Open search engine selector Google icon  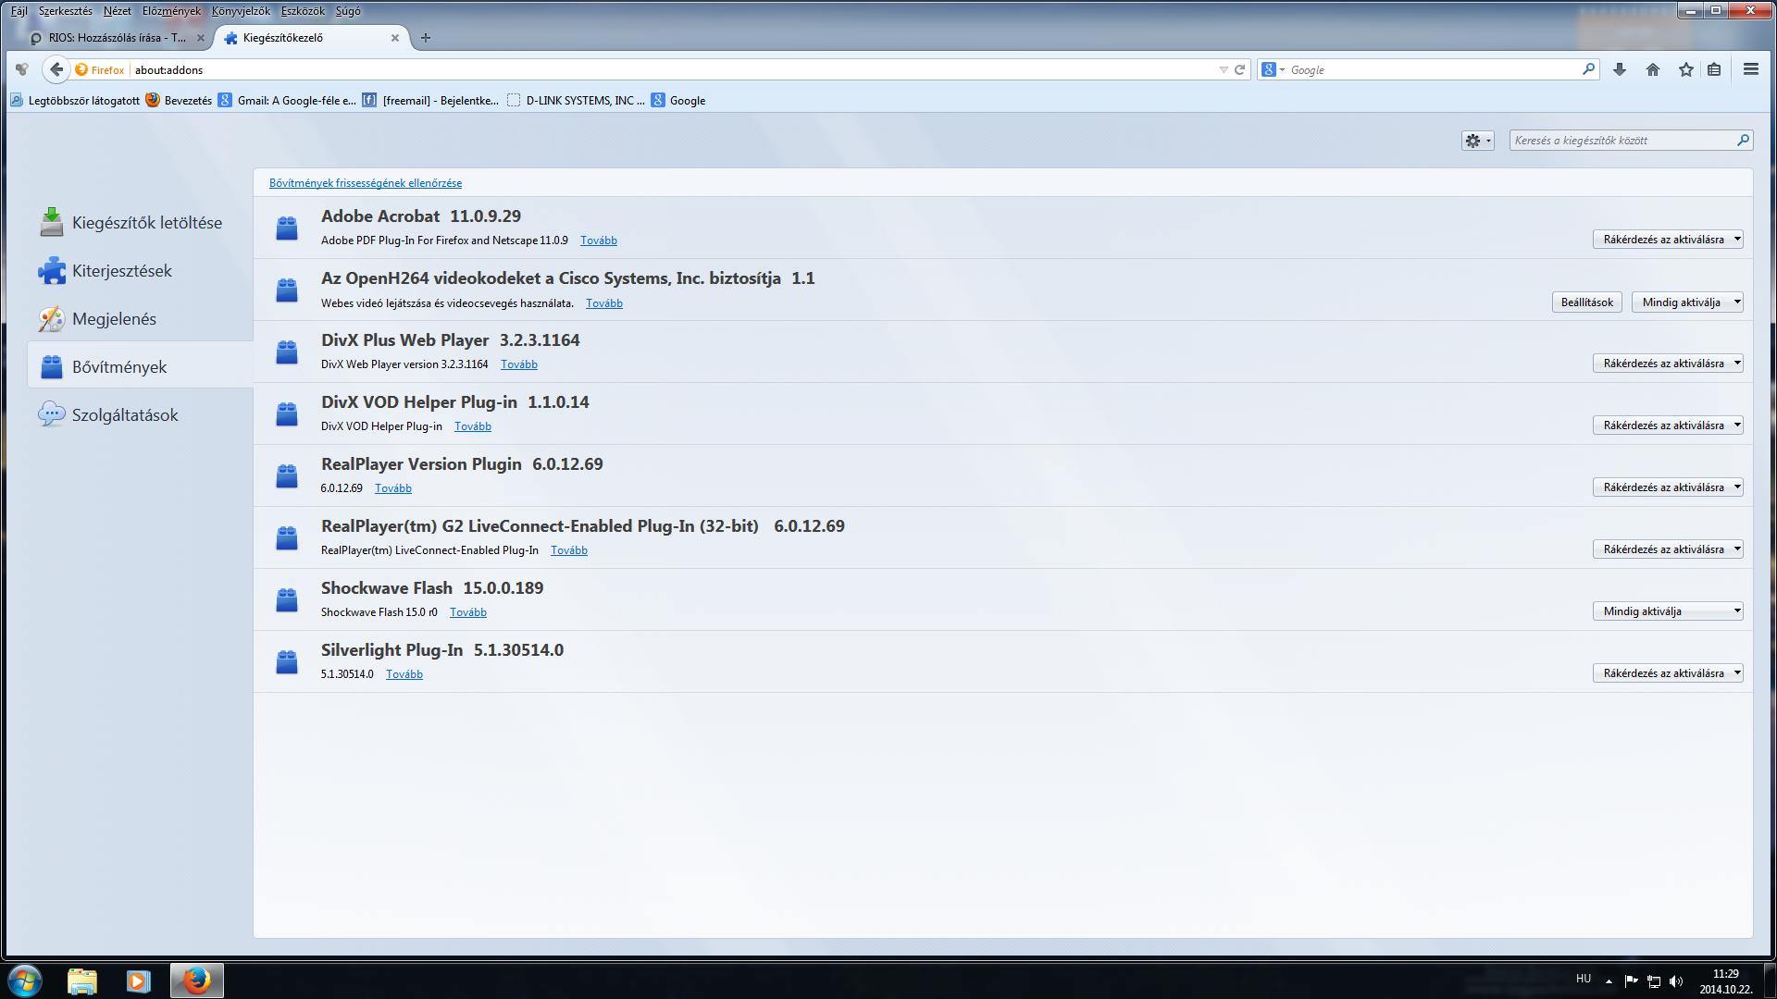tap(1273, 69)
